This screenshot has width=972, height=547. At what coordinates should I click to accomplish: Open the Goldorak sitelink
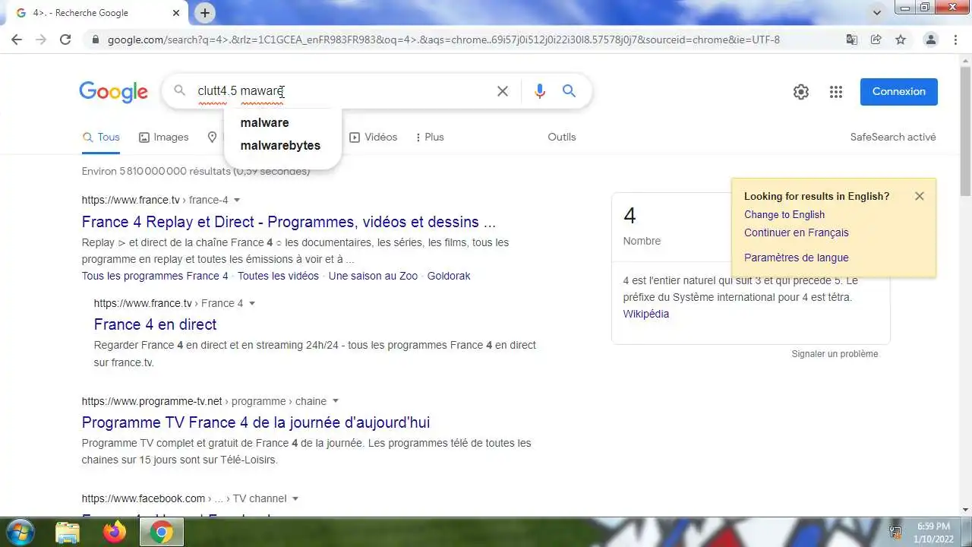point(449,276)
